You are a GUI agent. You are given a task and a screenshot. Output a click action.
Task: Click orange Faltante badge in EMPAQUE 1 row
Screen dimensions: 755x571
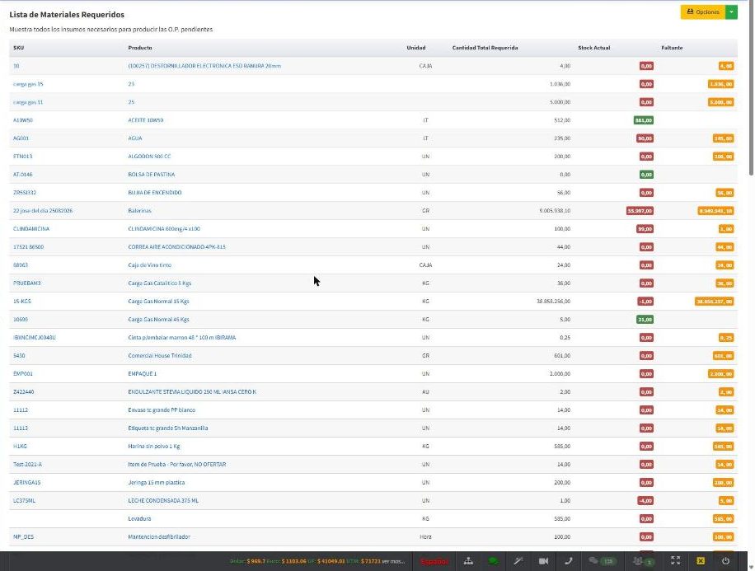(721, 374)
